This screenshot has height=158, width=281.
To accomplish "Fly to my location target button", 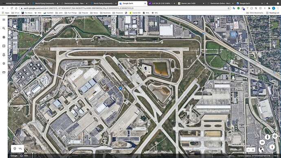I will coord(275,136).
